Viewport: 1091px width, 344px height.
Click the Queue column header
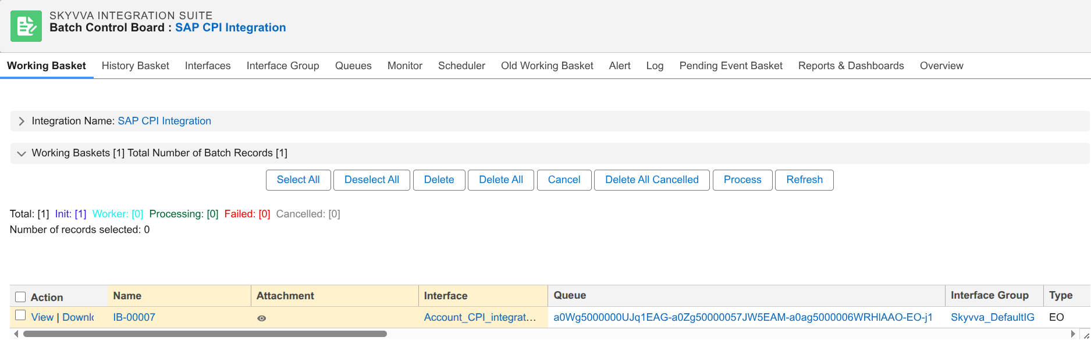(747, 295)
